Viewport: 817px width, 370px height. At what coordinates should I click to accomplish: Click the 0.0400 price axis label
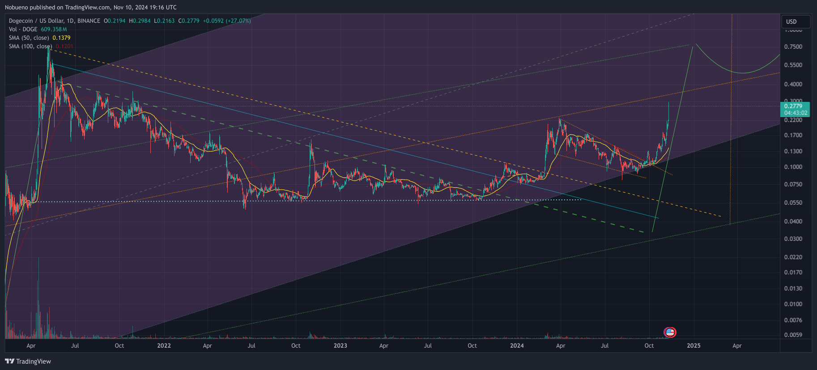click(x=793, y=221)
